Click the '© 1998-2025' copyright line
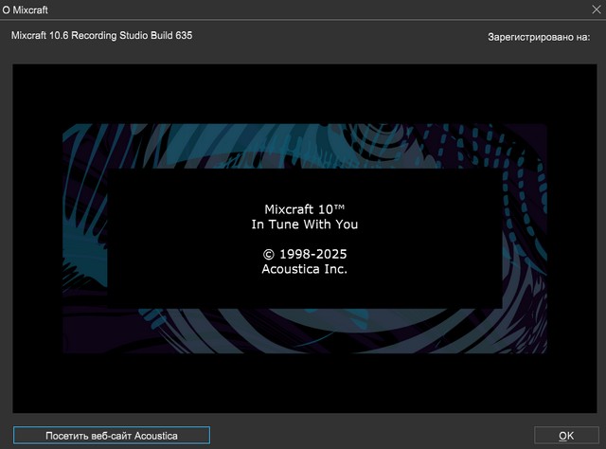The image size is (606, 449). click(x=305, y=254)
